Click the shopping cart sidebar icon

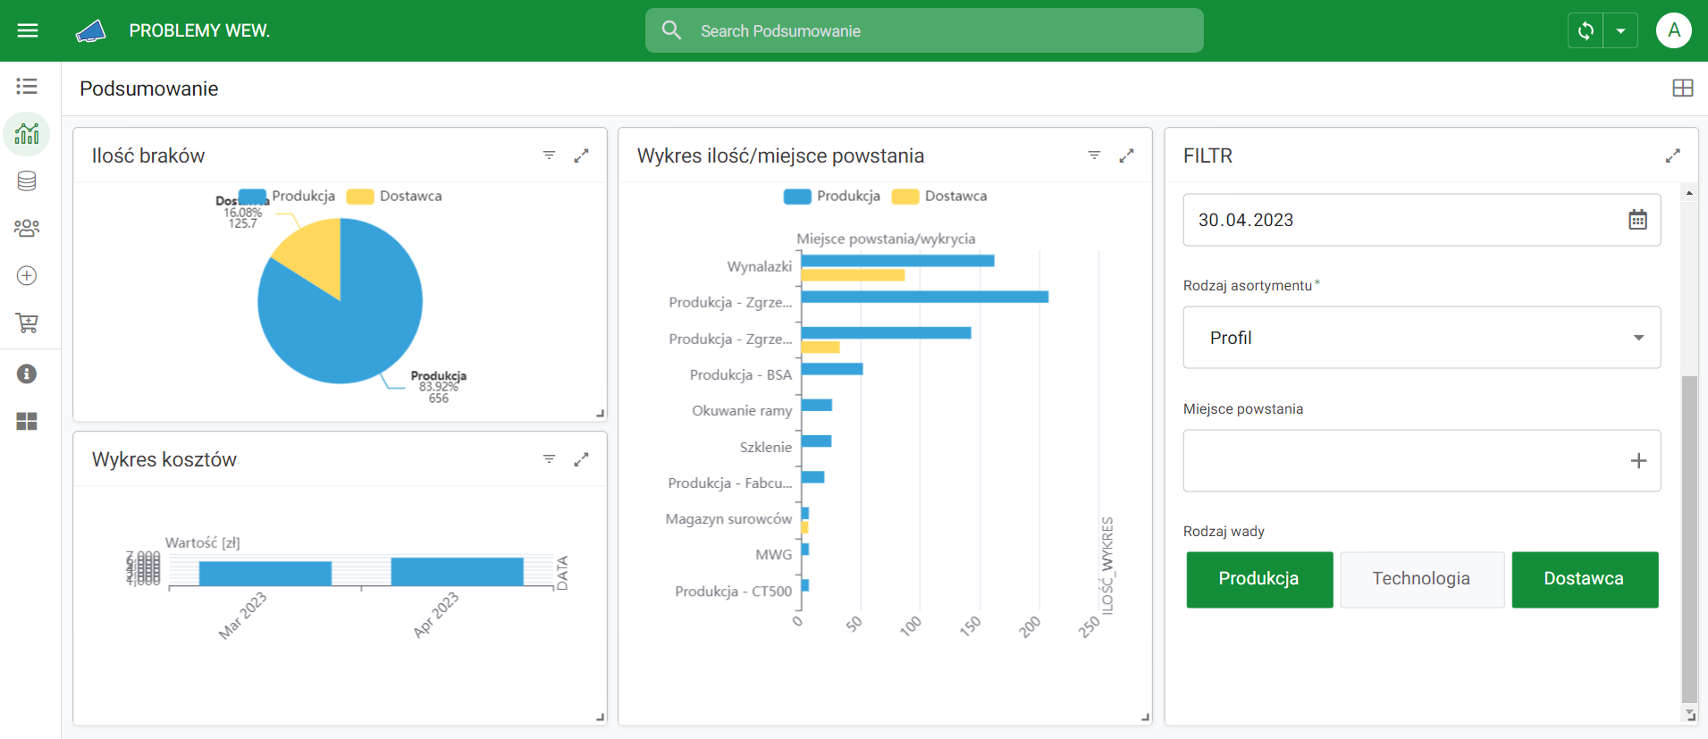click(27, 323)
